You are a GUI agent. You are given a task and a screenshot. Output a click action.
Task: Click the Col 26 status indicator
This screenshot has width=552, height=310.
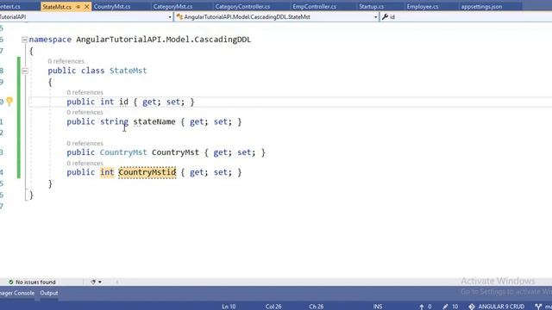point(273,307)
